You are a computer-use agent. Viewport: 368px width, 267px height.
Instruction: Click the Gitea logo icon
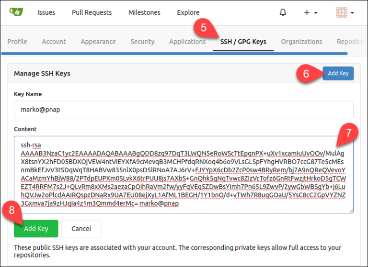click(x=16, y=12)
